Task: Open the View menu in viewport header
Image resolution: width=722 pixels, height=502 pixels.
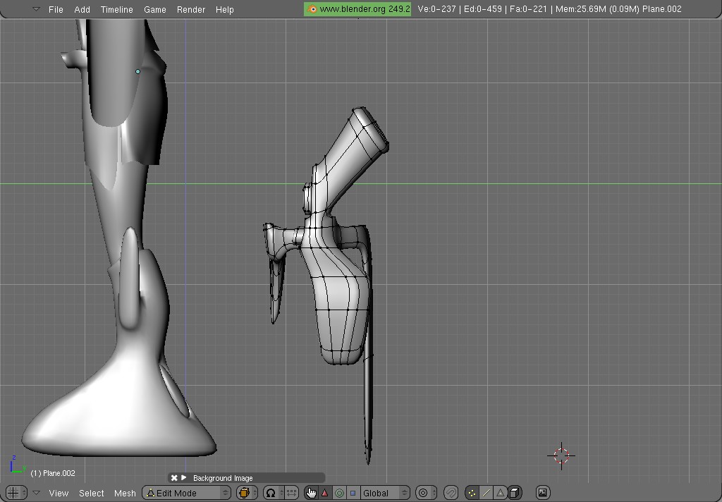Action: point(59,493)
